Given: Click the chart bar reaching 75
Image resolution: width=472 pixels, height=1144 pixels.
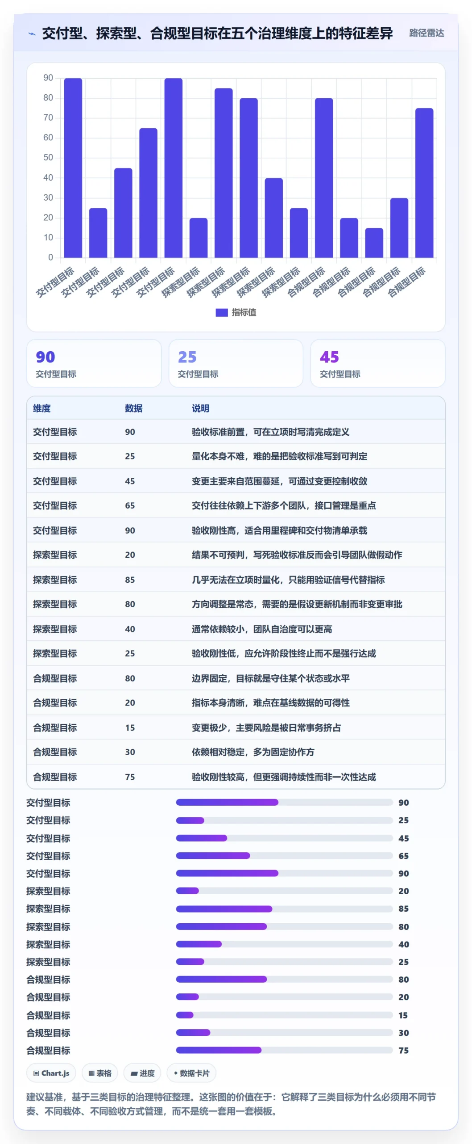Looking at the screenshot, I should point(424,183).
